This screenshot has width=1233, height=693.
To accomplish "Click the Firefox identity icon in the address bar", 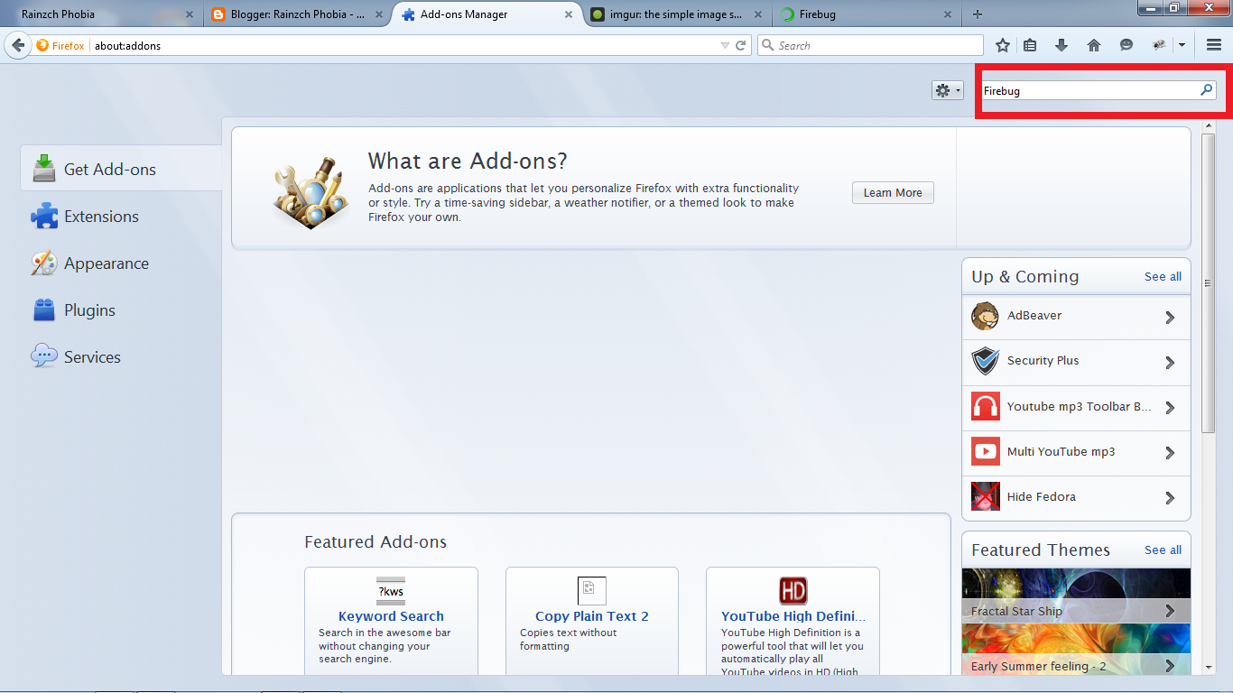I will (x=60, y=45).
